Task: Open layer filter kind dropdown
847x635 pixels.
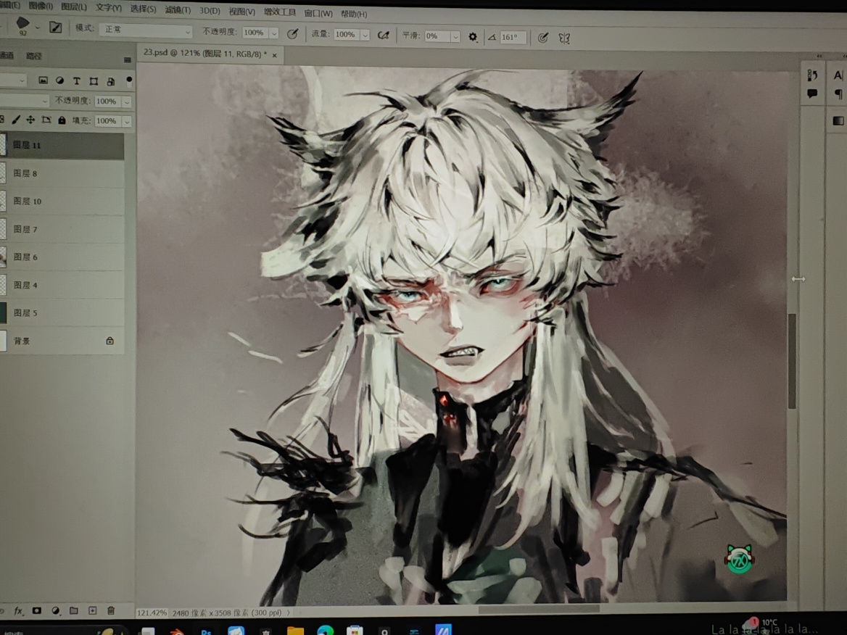Action: point(13,80)
